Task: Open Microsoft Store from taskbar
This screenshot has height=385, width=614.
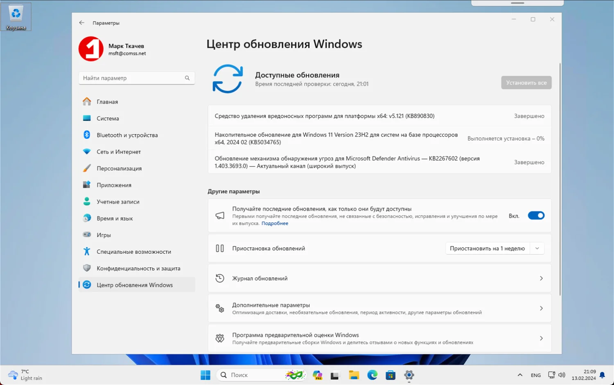Action: tap(391, 375)
